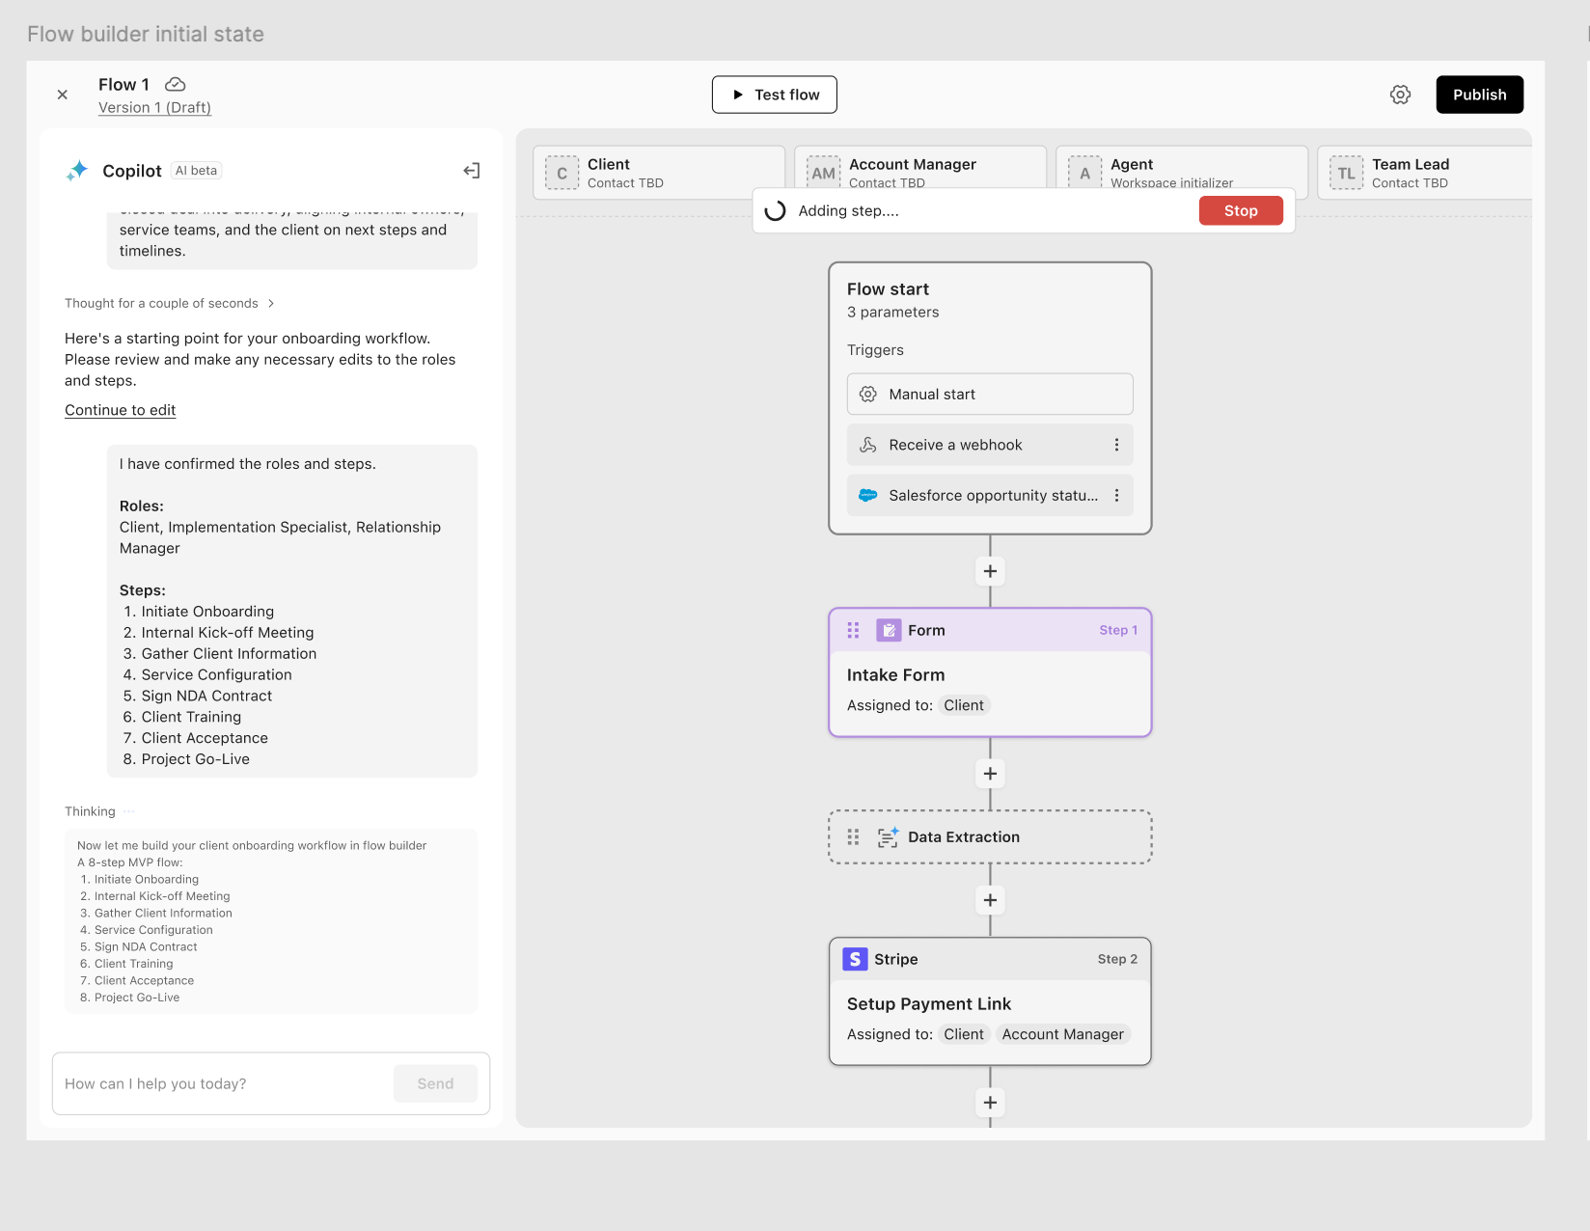Screen dimensions: 1590x1231
Task: Click the gear icon in Manual start trigger
Action: (868, 395)
